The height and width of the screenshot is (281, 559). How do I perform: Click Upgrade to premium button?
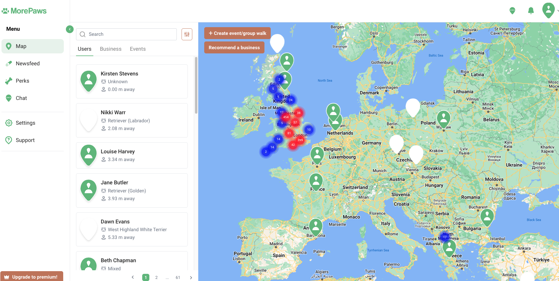[32, 277]
